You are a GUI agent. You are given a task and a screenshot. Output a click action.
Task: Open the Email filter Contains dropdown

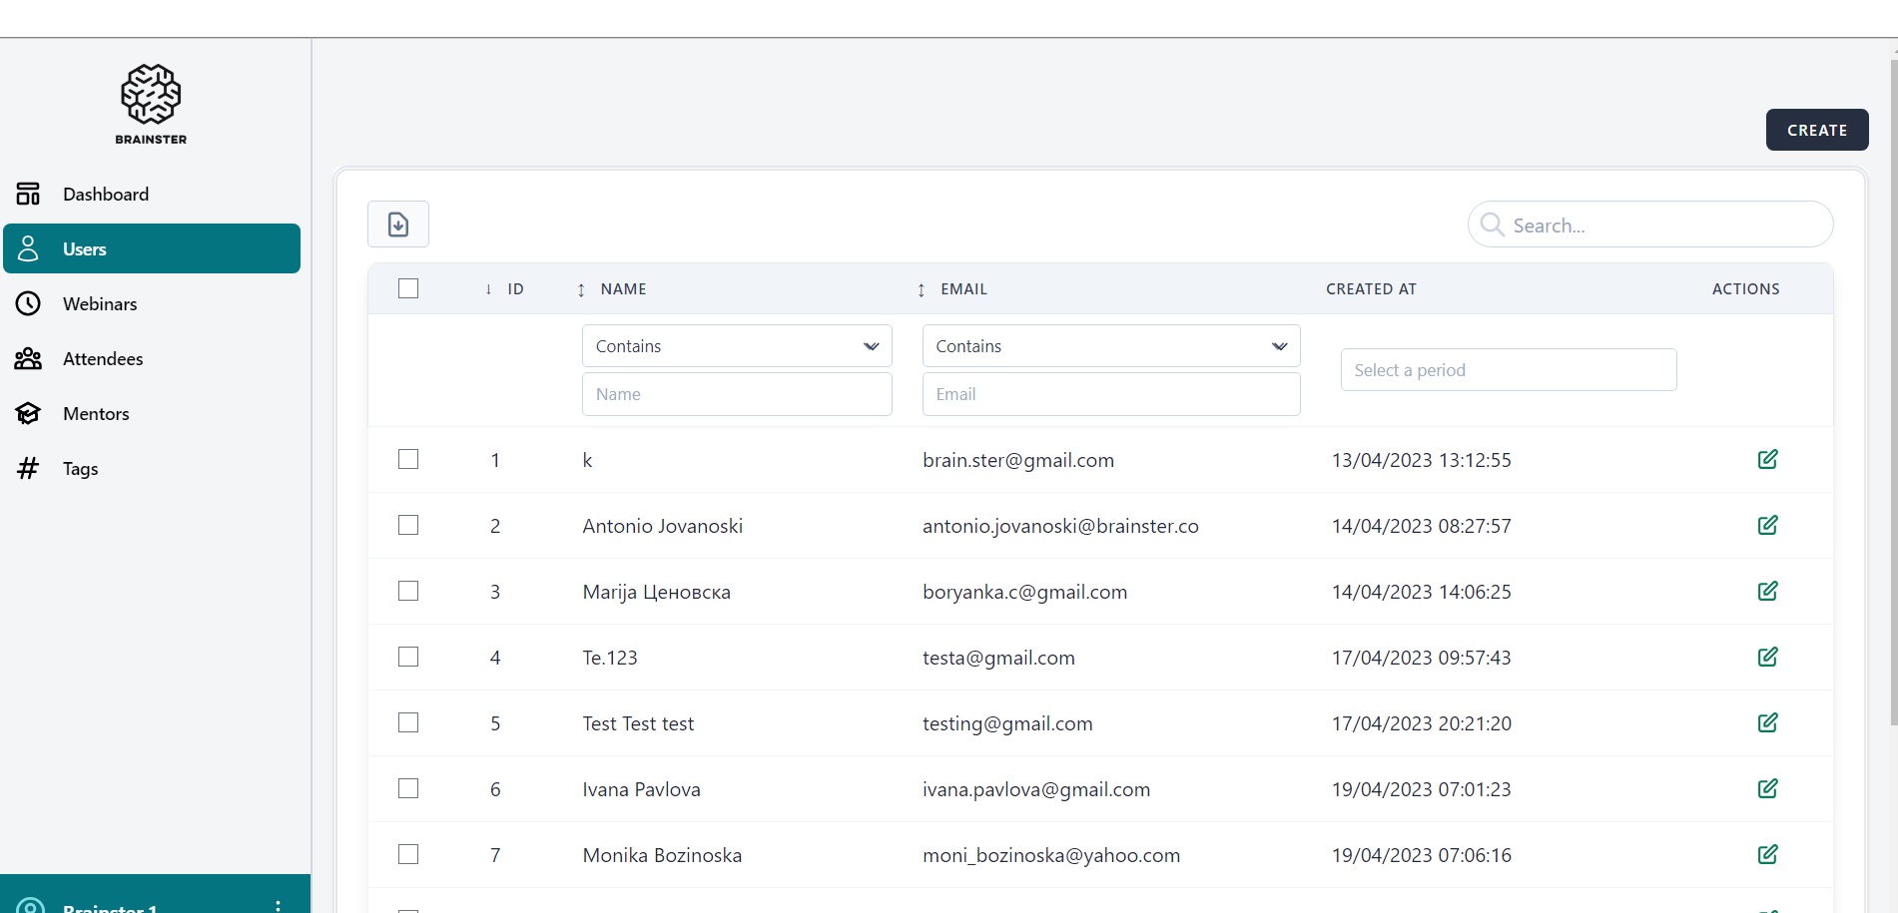tap(1110, 346)
